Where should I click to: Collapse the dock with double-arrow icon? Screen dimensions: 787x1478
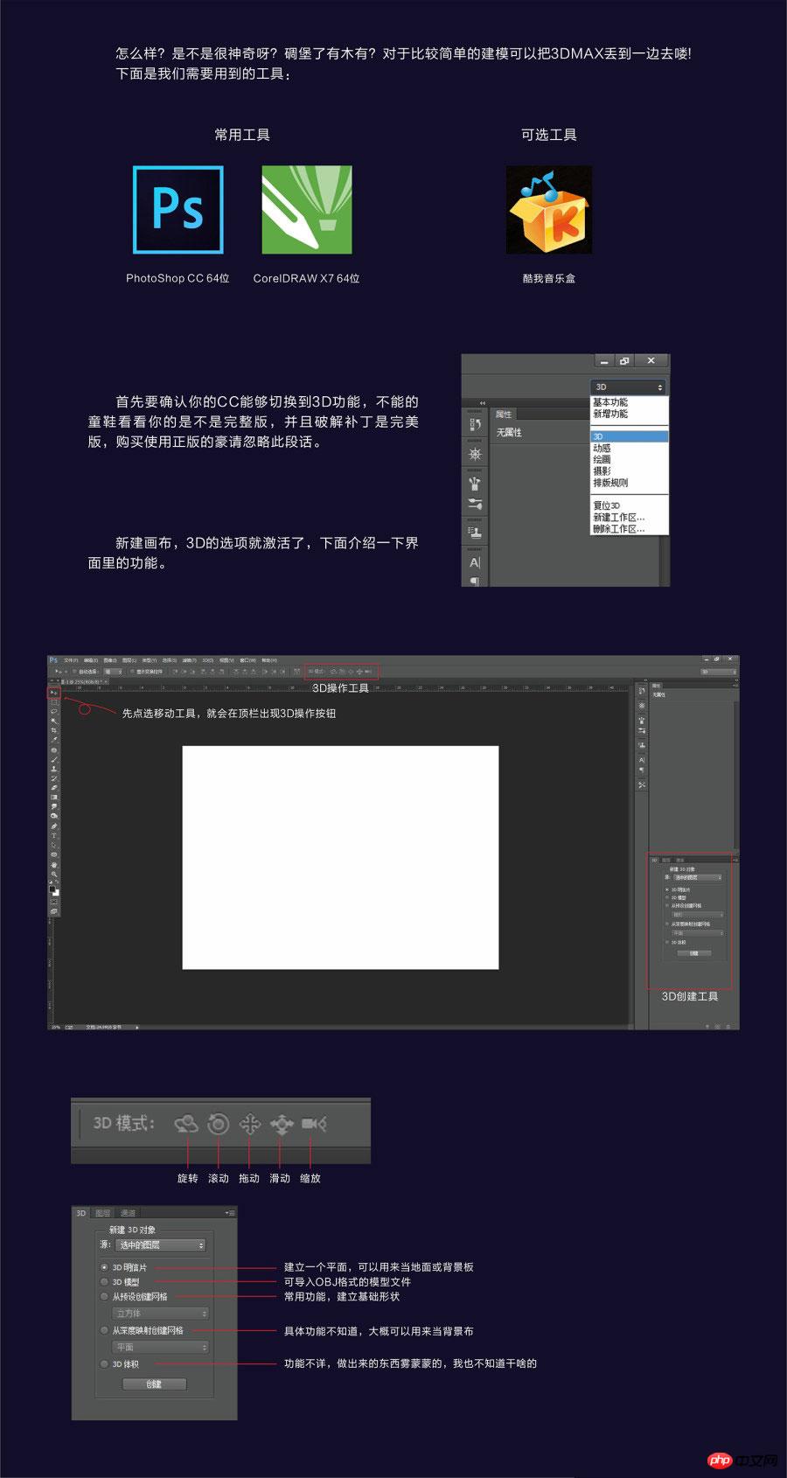pyautogui.click(x=482, y=403)
